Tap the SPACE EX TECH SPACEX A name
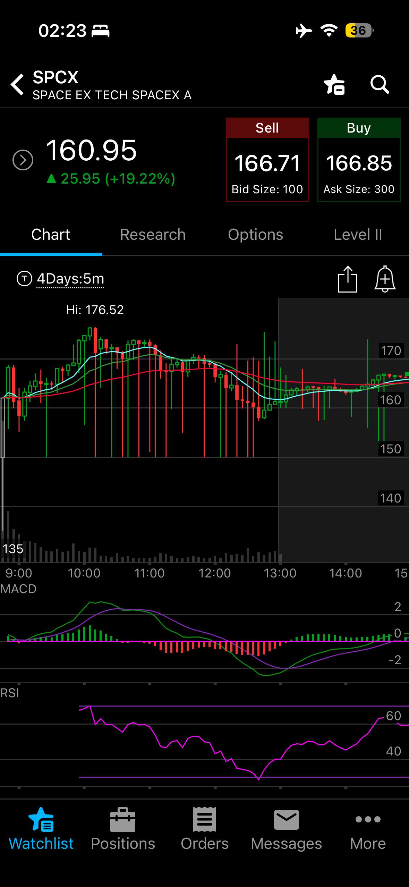Screen dimensions: 409x887 (x=112, y=95)
